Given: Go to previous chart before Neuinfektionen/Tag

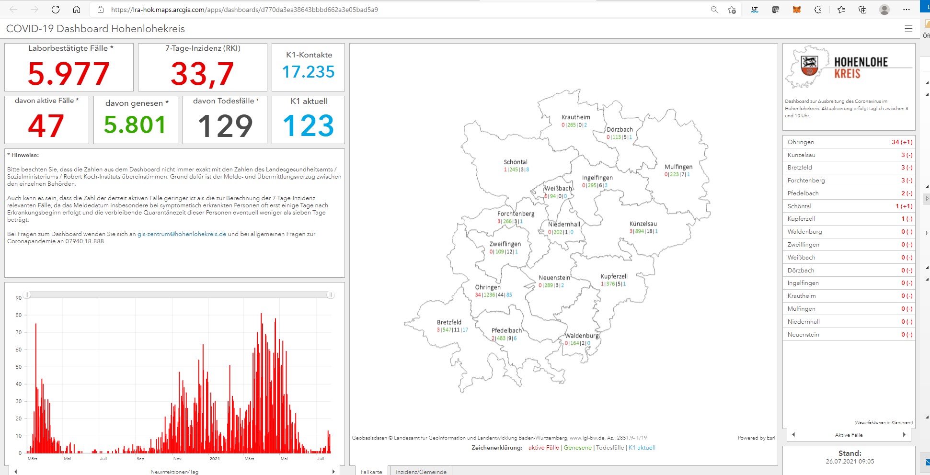Looking at the screenshot, I should (x=16, y=472).
